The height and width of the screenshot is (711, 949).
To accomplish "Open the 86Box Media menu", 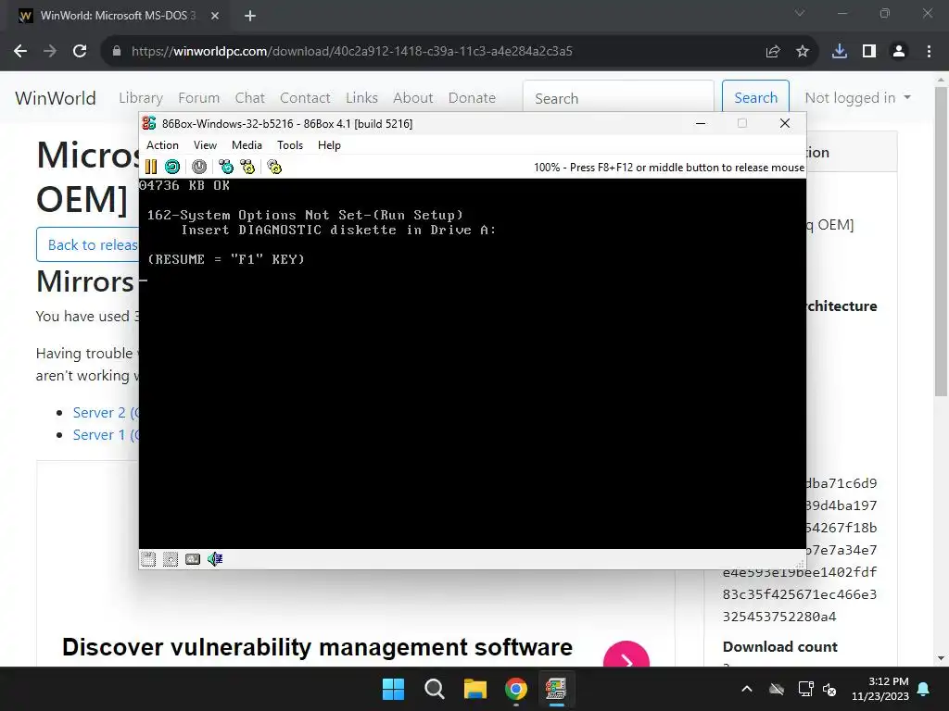I will tap(247, 145).
